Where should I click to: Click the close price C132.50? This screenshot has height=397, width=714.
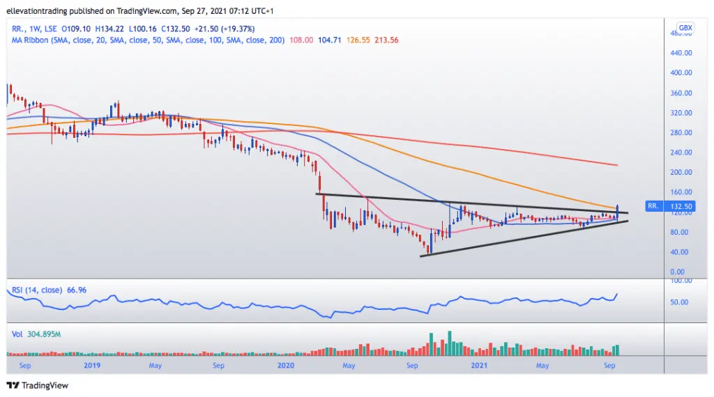click(x=176, y=29)
